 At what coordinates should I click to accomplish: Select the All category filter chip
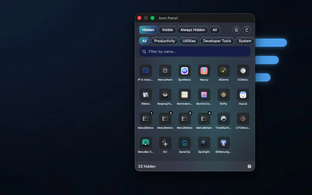(144, 41)
